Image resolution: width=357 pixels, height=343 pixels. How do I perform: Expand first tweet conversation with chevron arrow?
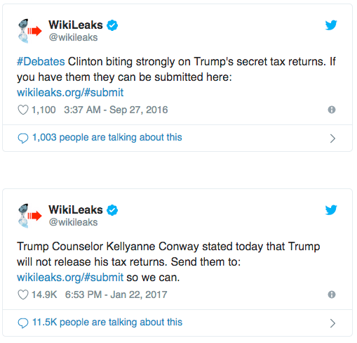332,138
